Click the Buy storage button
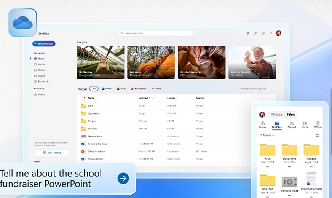Screen dimensions: 332x198 tap(52, 153)
